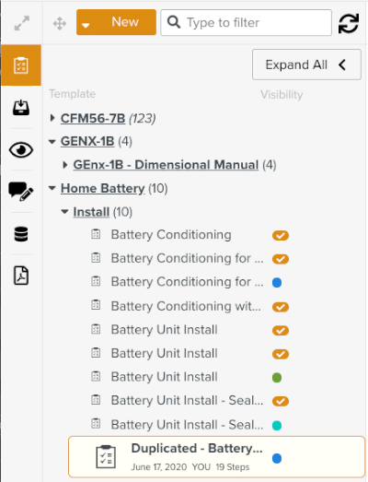Toggle orange check on first Battery Unit Install

pos(281,331)
